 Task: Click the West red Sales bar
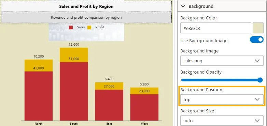[144, 108]
